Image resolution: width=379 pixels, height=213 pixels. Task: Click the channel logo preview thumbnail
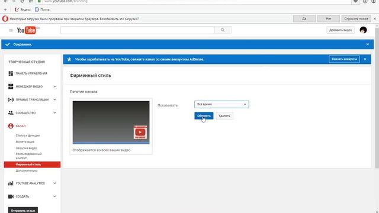111,122
